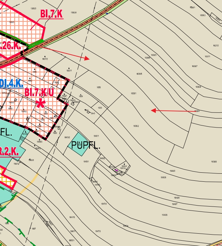Select the BI.7.K/U zone label
Screen dimensions: 222x246
(39, 92)
